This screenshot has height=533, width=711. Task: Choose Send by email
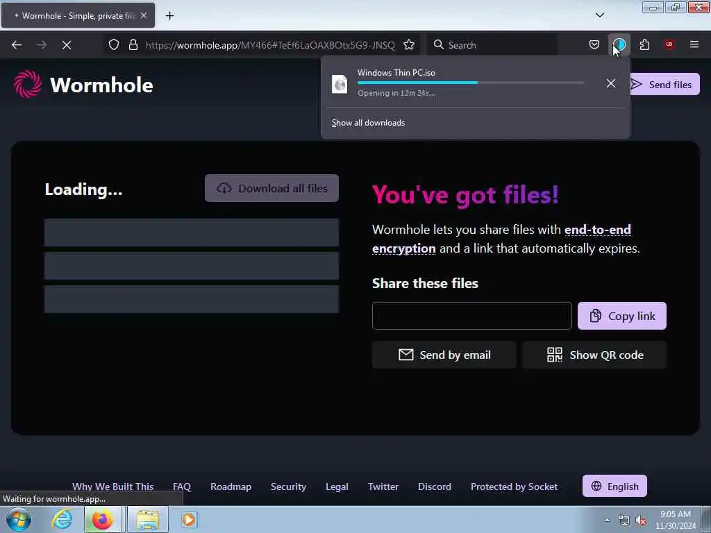click(x=444, y=355)
